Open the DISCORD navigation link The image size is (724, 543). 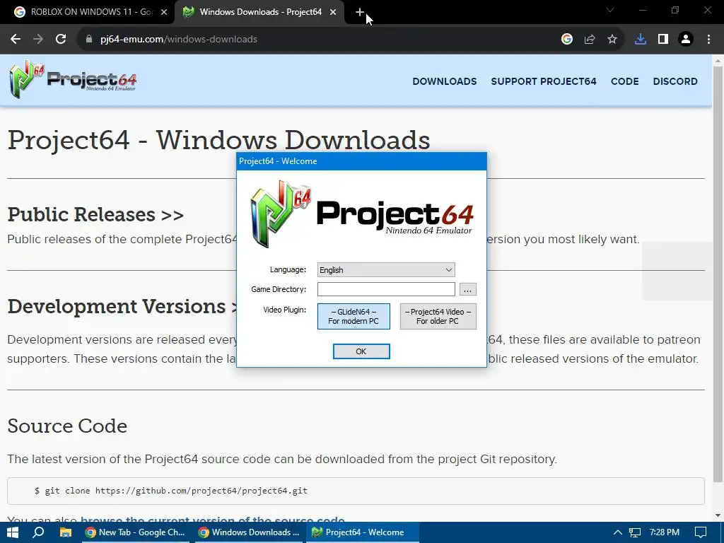click(x=675, y=81)
